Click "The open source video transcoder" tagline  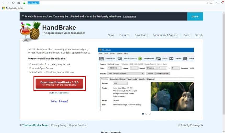64,33
